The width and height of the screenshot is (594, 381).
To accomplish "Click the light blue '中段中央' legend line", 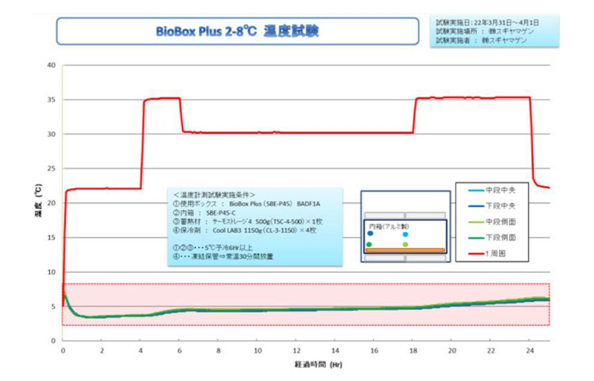I will click(476, 190).
